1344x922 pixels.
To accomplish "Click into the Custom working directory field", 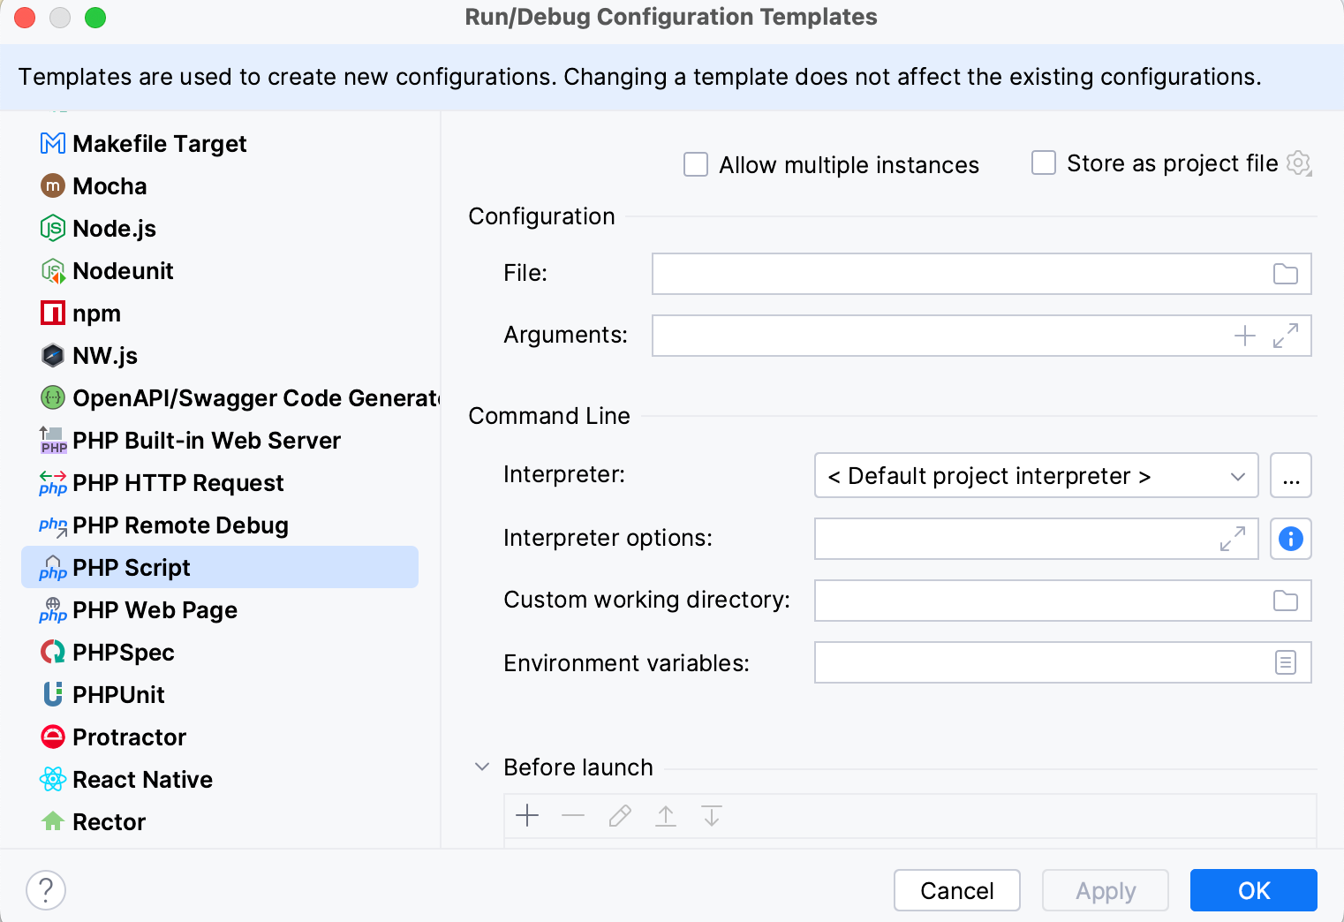I will pyautogui.click(x=1063, y=601).
